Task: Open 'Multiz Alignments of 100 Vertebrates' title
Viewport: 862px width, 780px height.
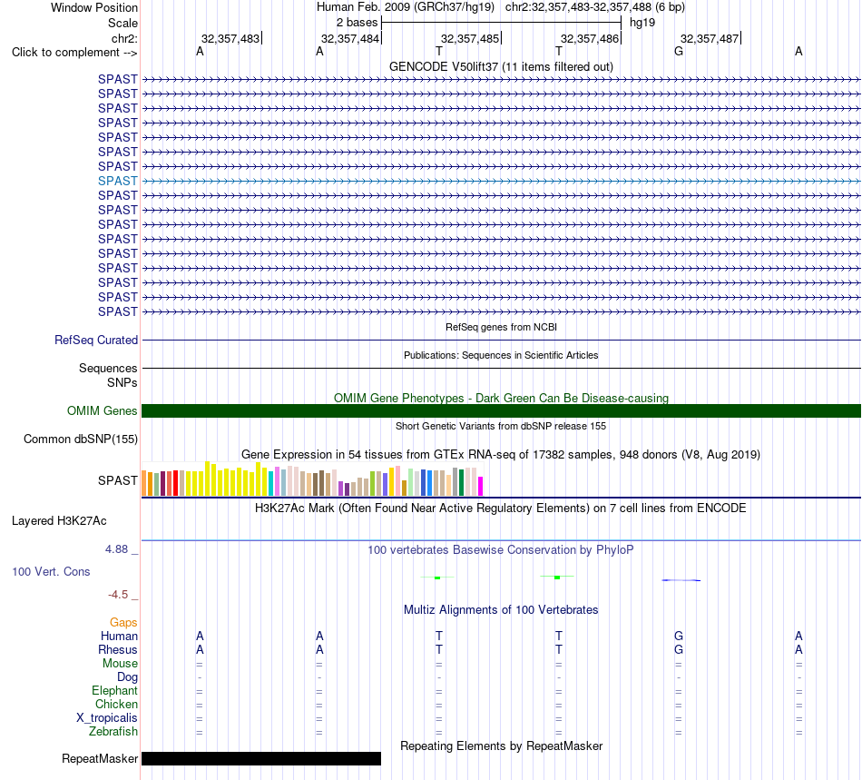Action: click(501, 609)
